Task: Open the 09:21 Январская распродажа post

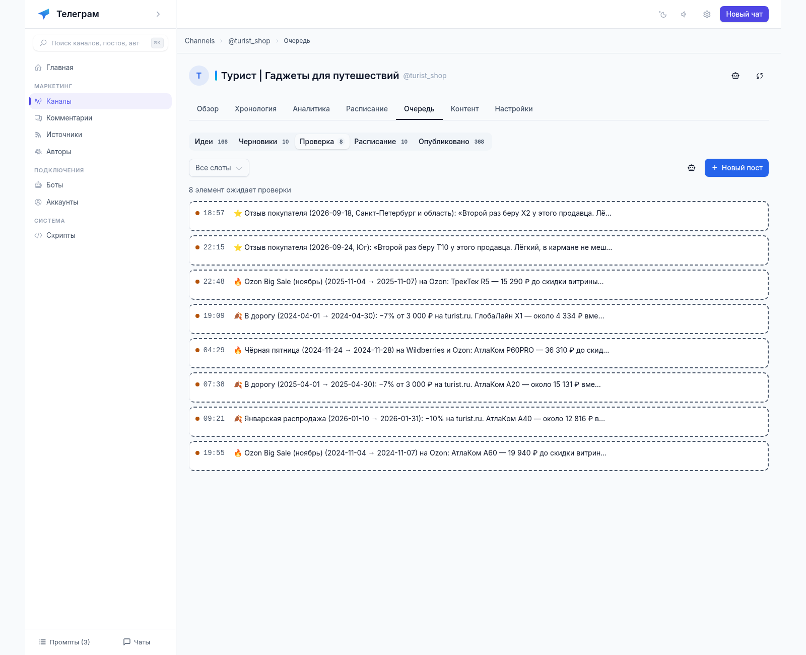Action: click(x=479, y=422)
